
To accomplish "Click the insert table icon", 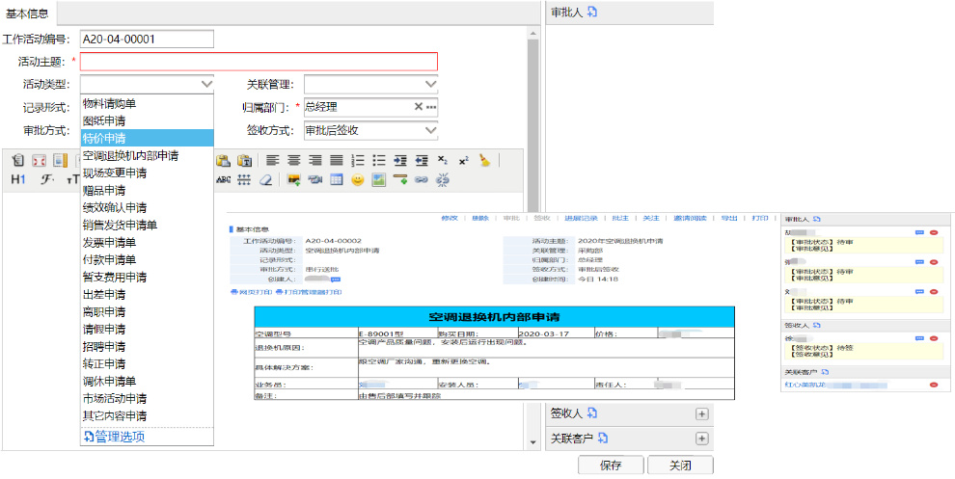I will tap(337, 179).
